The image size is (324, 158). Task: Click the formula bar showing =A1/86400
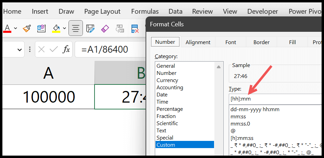click(x=110, y=49)
